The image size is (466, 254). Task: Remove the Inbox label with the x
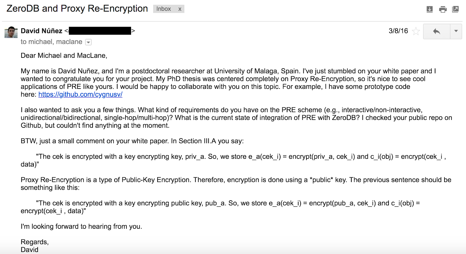pyautogui.click(x=180, y=9)
